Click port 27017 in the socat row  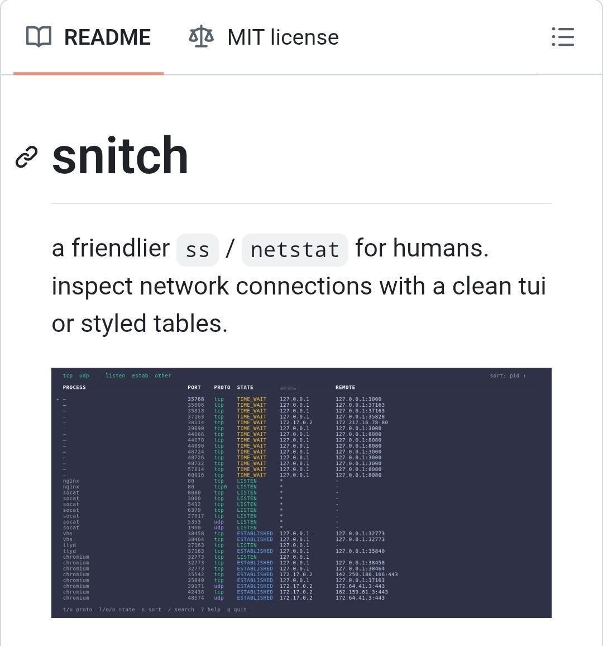pyautogui.click(x=196, y=516)
